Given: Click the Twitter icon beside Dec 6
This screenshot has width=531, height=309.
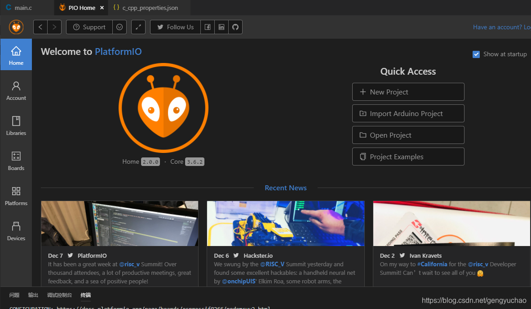Looking at the screenshot, I should tap(236, 255).
